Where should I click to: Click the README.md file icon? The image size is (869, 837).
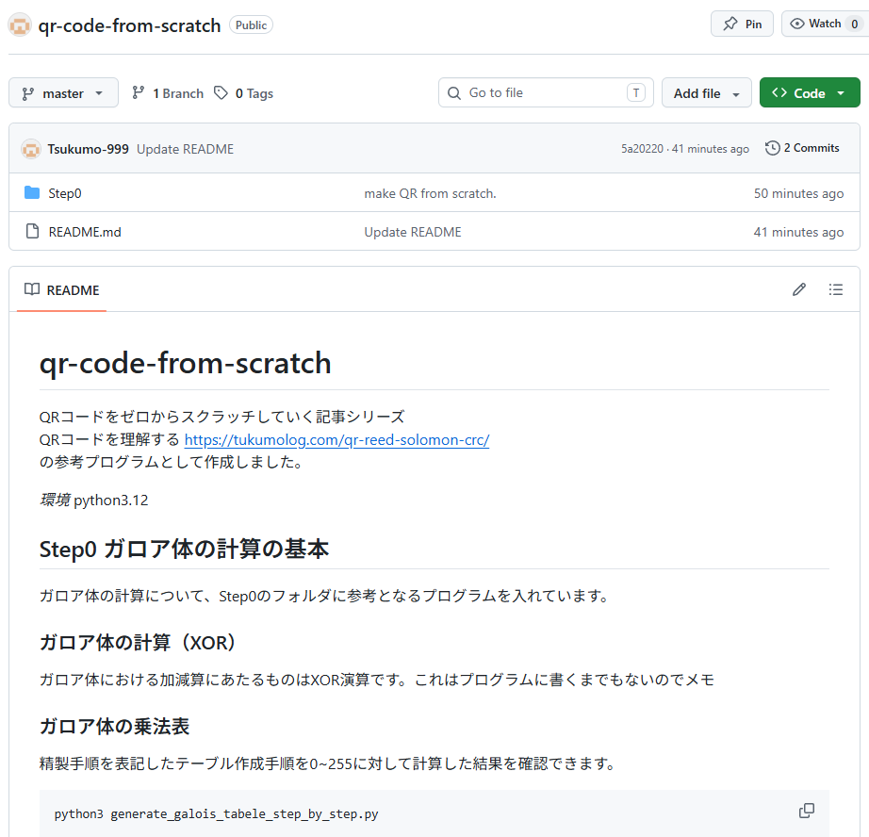[33, 231]
